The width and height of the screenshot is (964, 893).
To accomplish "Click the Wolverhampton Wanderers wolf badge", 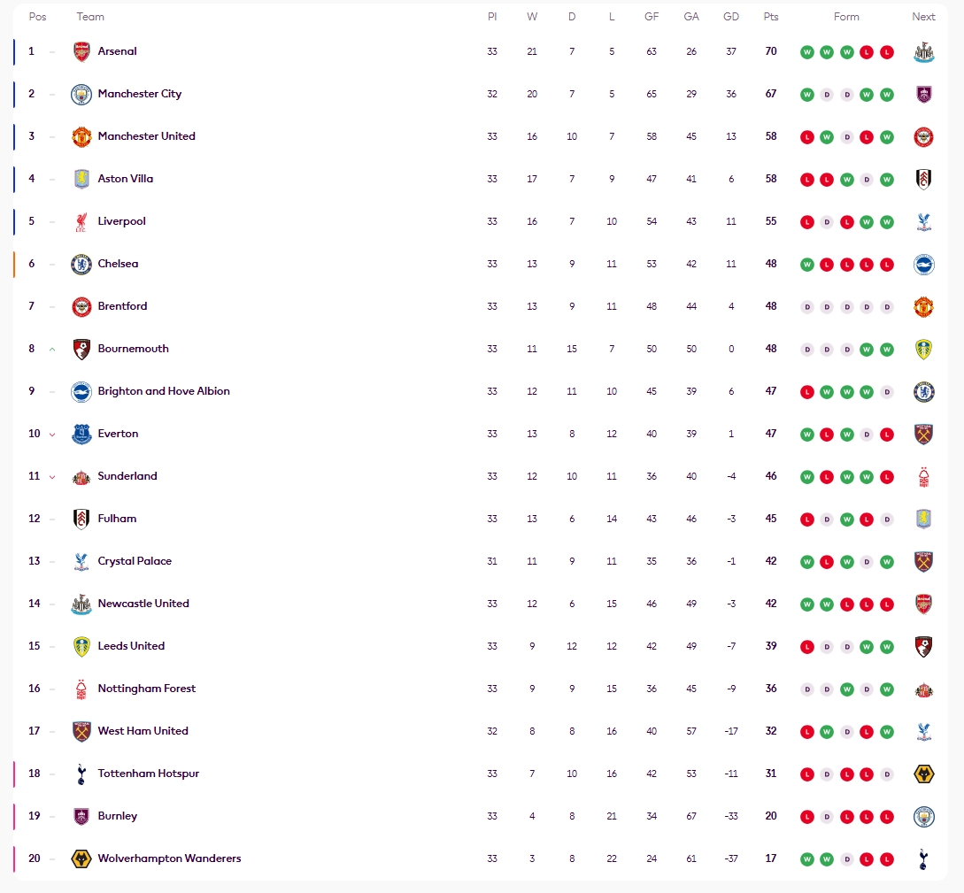I will [81, 858].
